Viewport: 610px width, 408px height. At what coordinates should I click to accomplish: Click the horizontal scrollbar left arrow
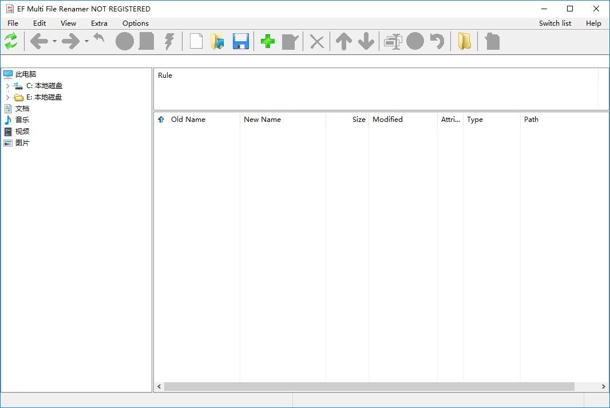pyautogui.click(x=159, y=387)
